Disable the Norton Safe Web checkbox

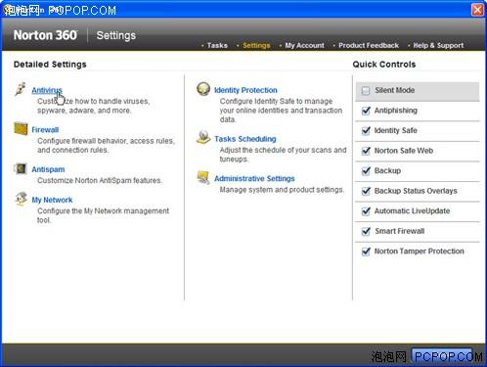click(x=366, y=151)
